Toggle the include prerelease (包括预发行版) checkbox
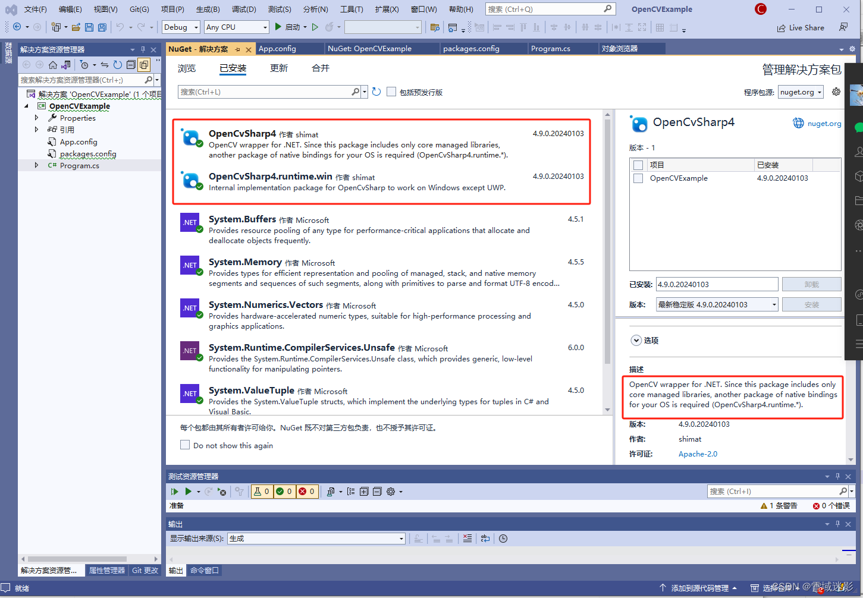 (x=391, y=92)
